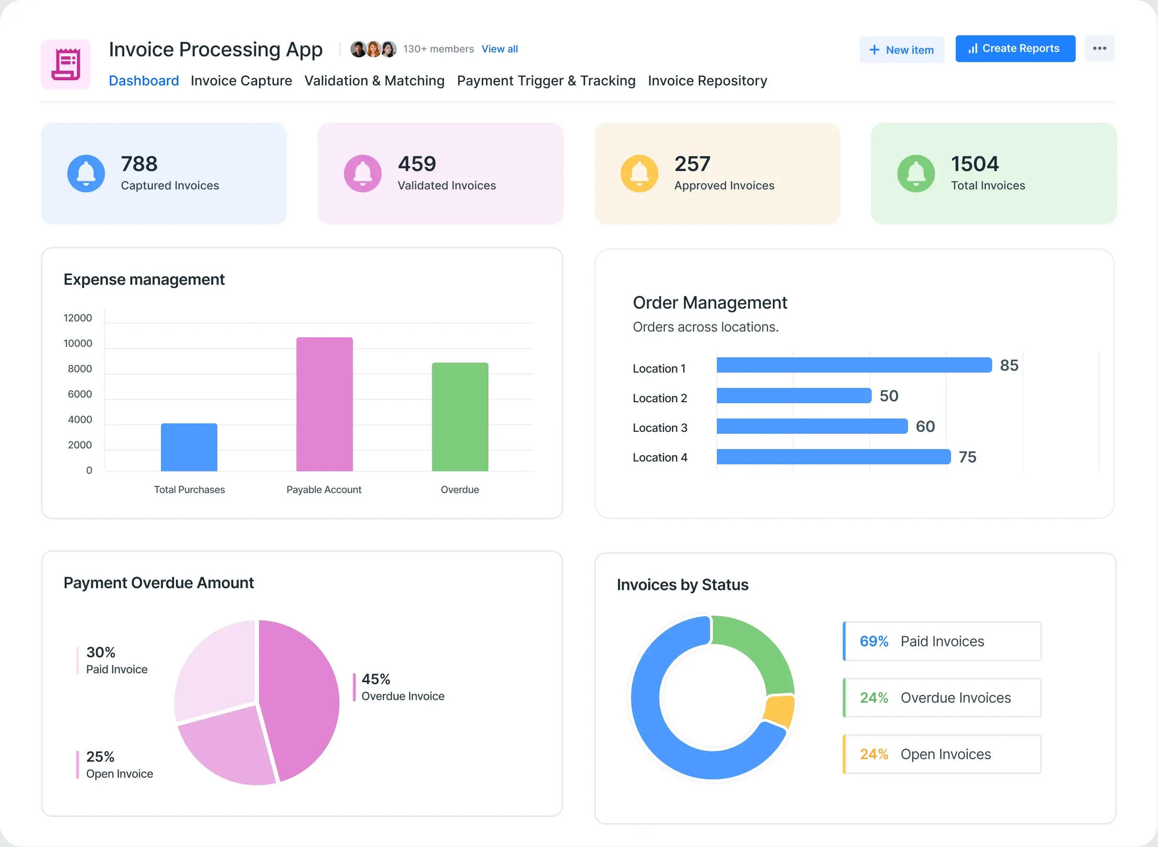Select the 69% Paid Invoices legend item
The image size is (1158, 847).
[942, 642]
